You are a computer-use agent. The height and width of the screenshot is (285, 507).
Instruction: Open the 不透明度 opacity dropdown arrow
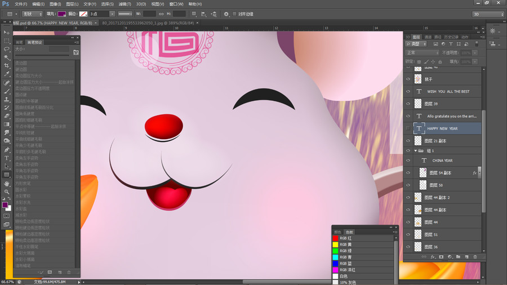(x=475, y=53)
